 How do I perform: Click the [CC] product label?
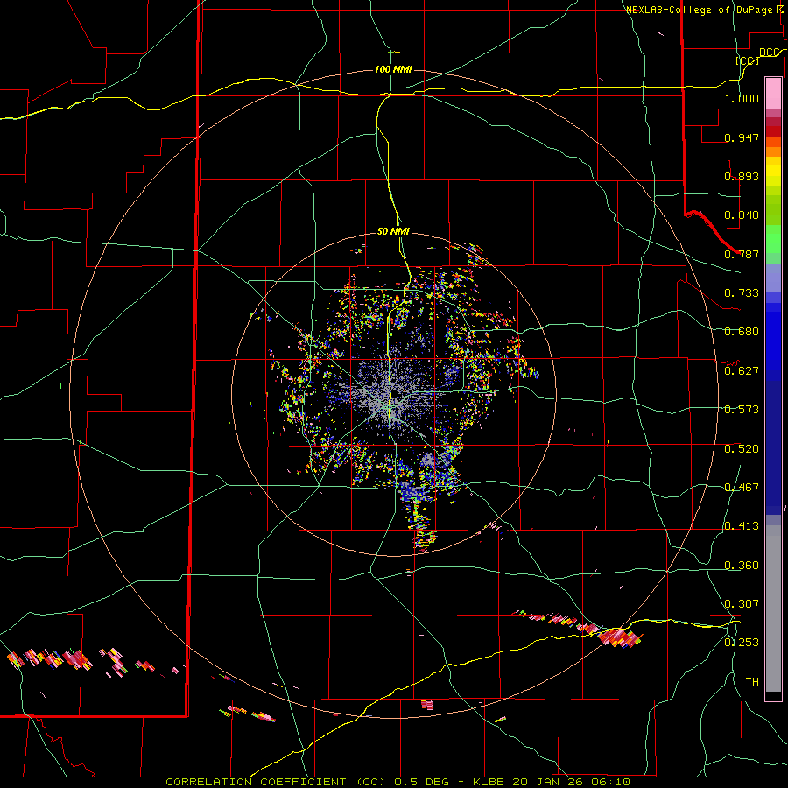(748, 60)
